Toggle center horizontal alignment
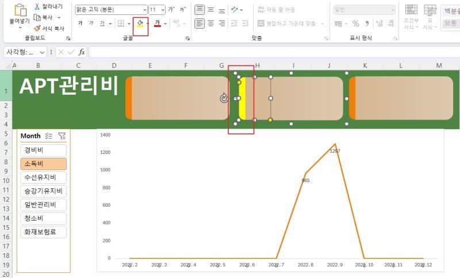The height and width of the screenshot is (278, 460). click(210, 23)
